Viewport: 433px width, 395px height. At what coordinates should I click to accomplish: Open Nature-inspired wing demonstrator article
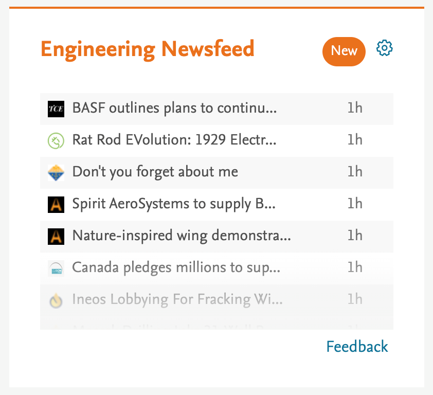[182, 236]
